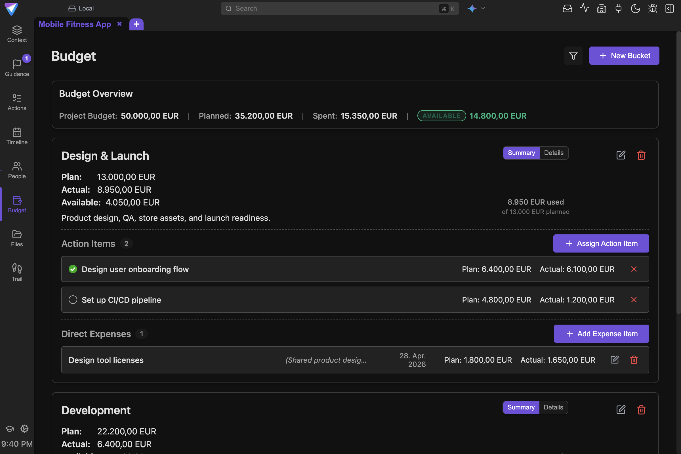This screenshot has width=681, height=454.
Task: Open settings gear in sidebar
Action: 24,428
